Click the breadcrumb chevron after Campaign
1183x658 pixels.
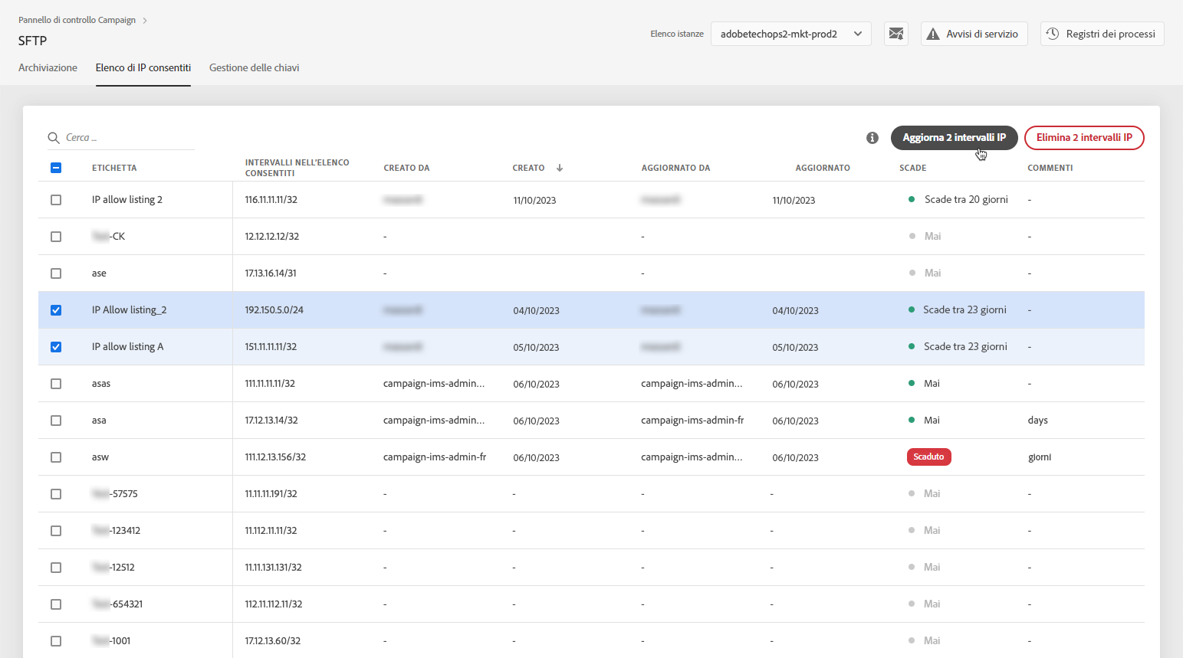click(145, 21)
